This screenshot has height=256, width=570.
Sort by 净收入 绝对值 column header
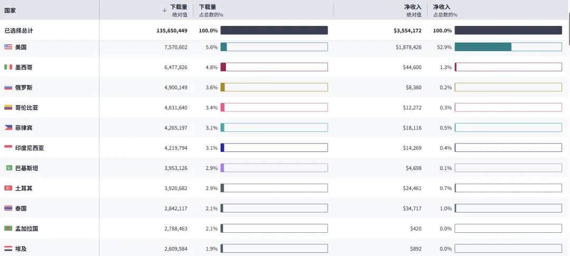(x=412, y=10)
